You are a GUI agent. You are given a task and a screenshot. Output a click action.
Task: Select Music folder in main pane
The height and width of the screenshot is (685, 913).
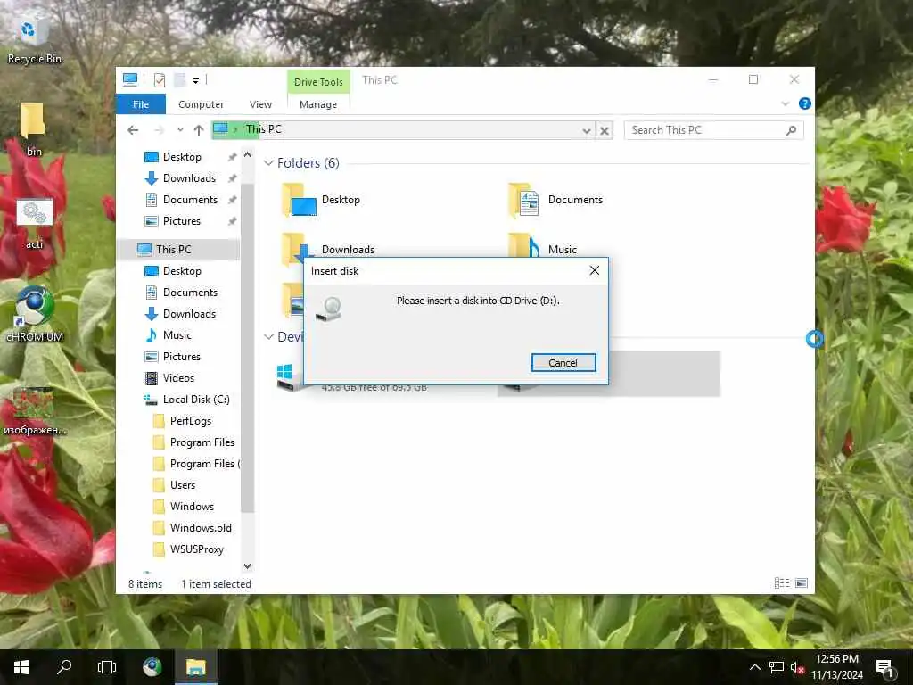coord(562,250)
